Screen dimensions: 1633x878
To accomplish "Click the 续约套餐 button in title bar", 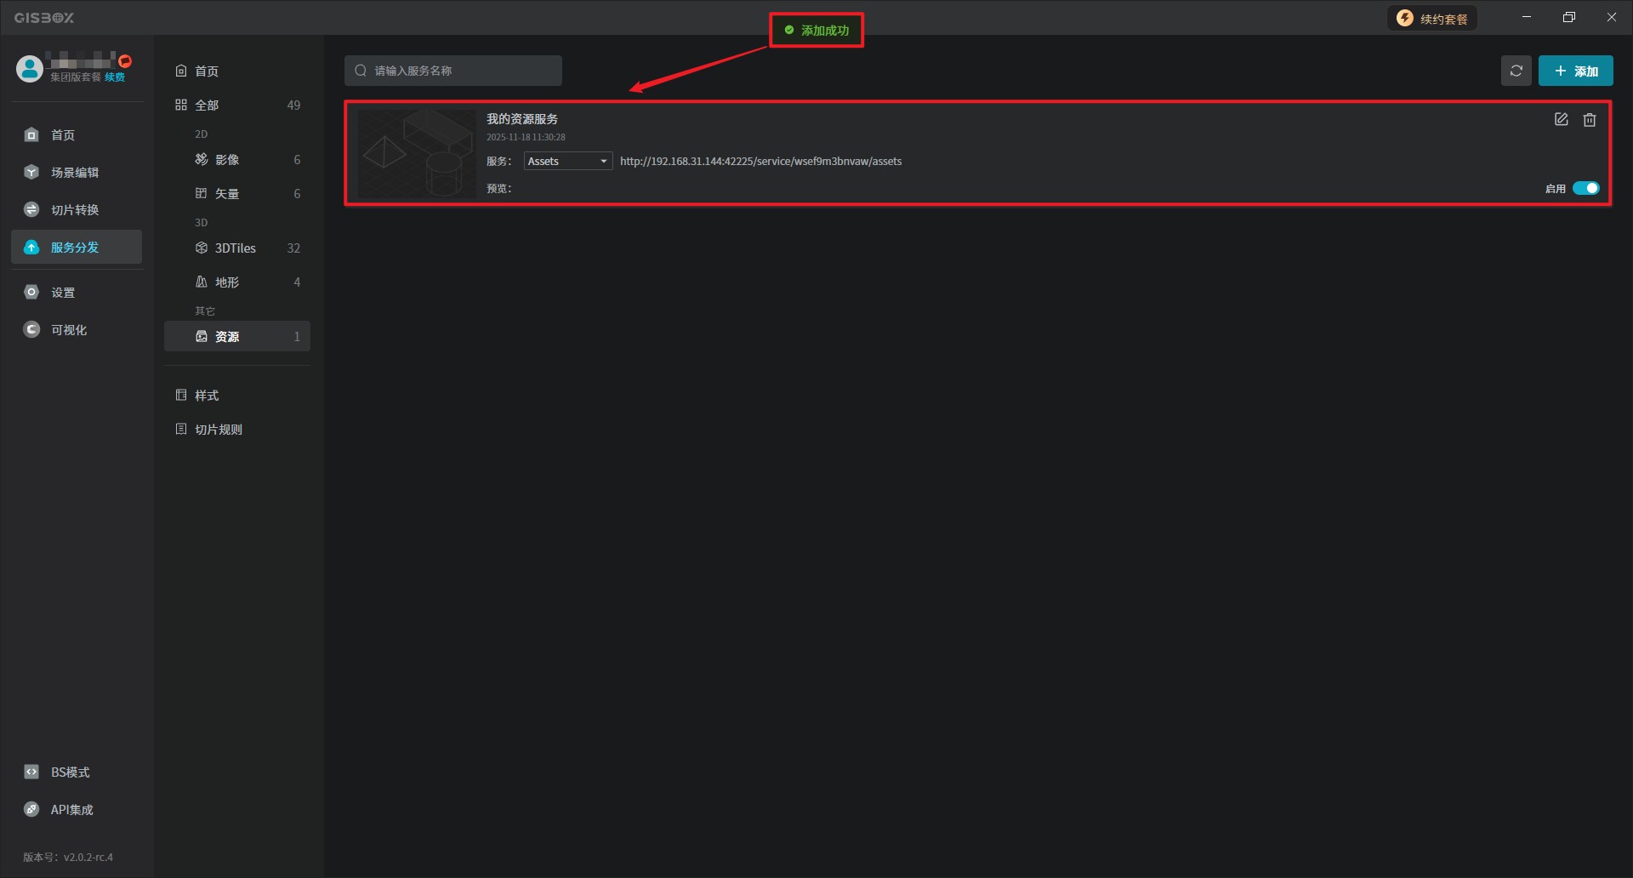I will coord(1432,19).
